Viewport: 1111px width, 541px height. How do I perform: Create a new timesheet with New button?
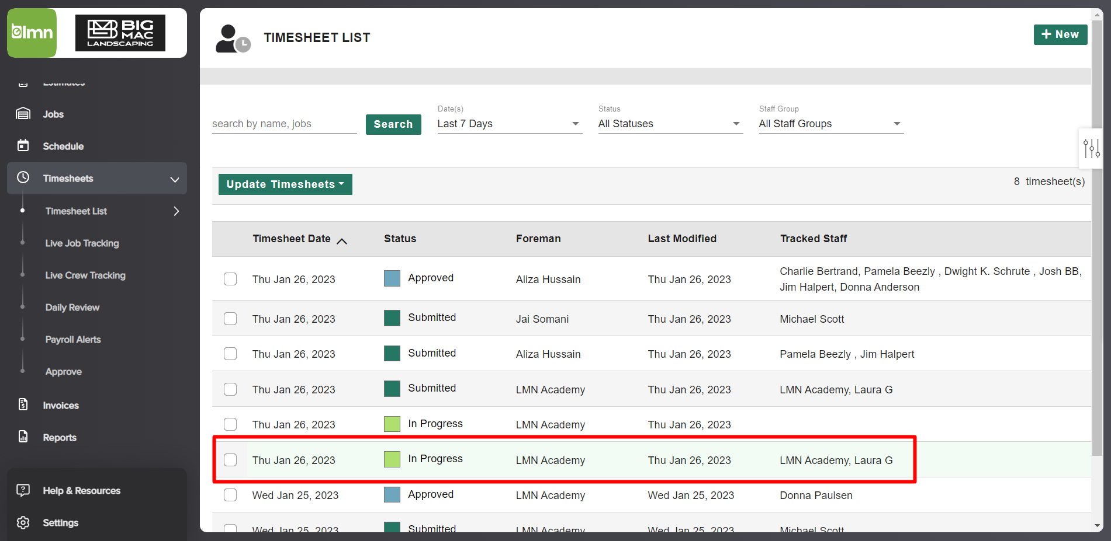(x=1060, y=34)
